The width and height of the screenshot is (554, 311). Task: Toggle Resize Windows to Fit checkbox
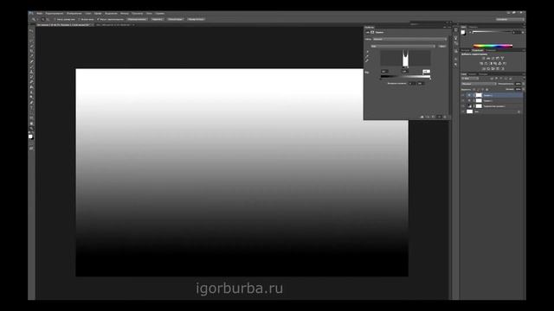click(x=55, y=19)
